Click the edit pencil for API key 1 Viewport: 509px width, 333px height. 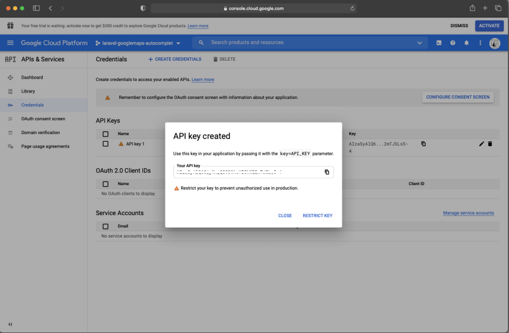(481, 144)
